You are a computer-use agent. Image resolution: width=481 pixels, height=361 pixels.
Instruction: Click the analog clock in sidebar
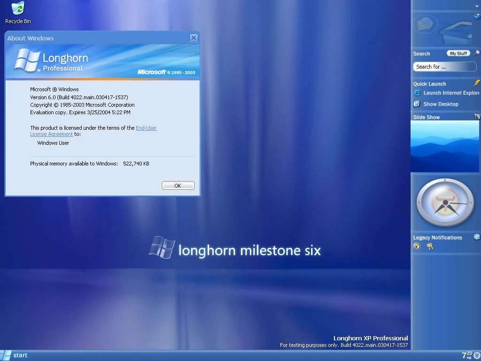[x=445, y=203]
